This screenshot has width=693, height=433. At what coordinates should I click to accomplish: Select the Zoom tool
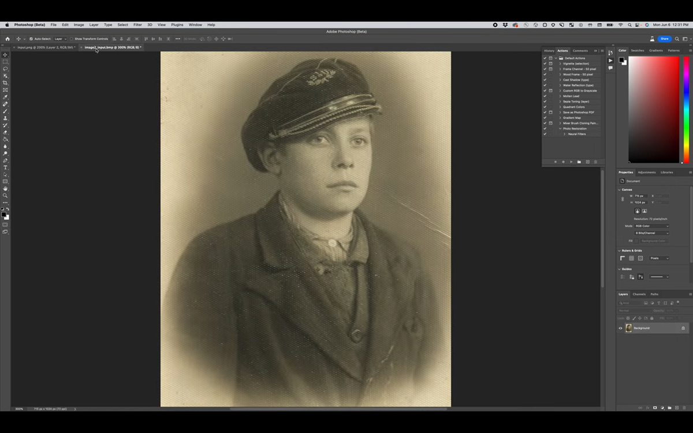[5, 195]
